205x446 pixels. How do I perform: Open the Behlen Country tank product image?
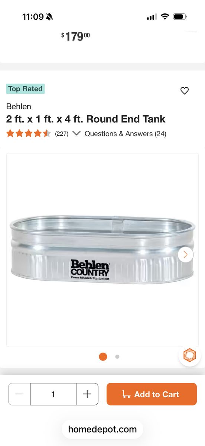click(x=102, y=250)
